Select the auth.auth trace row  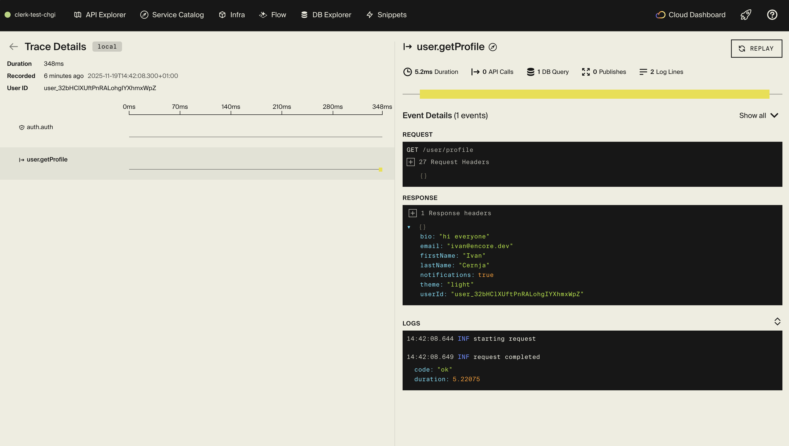[x=40, y=127]
